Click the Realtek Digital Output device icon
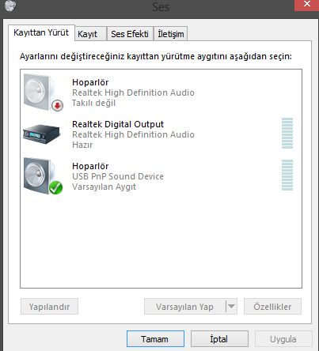The image size is (319, 351). point(41,134)
